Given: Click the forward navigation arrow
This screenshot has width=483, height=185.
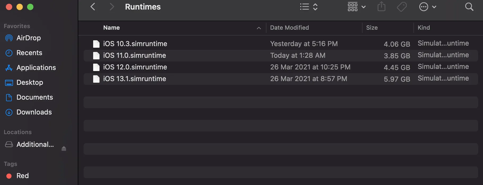Looking at the screenshot, I should (112, 7).
